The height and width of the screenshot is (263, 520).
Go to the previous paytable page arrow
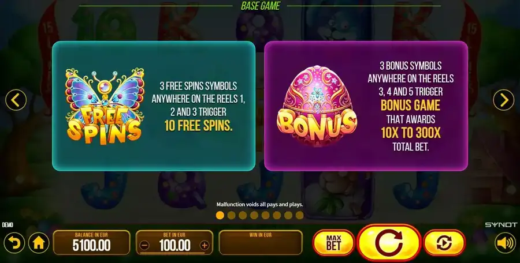click(16, 100)
